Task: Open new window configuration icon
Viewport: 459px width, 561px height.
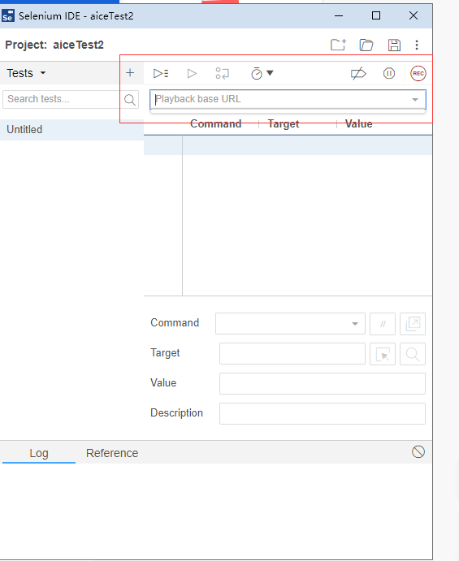Action: click(x=413, y=324)
